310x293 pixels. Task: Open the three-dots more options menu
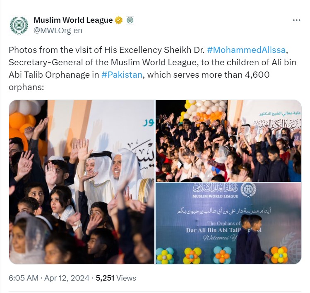(296, 20)
